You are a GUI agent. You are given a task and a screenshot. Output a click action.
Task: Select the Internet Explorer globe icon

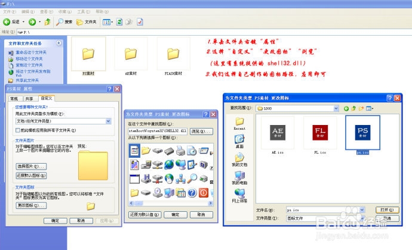click(169, 164)
